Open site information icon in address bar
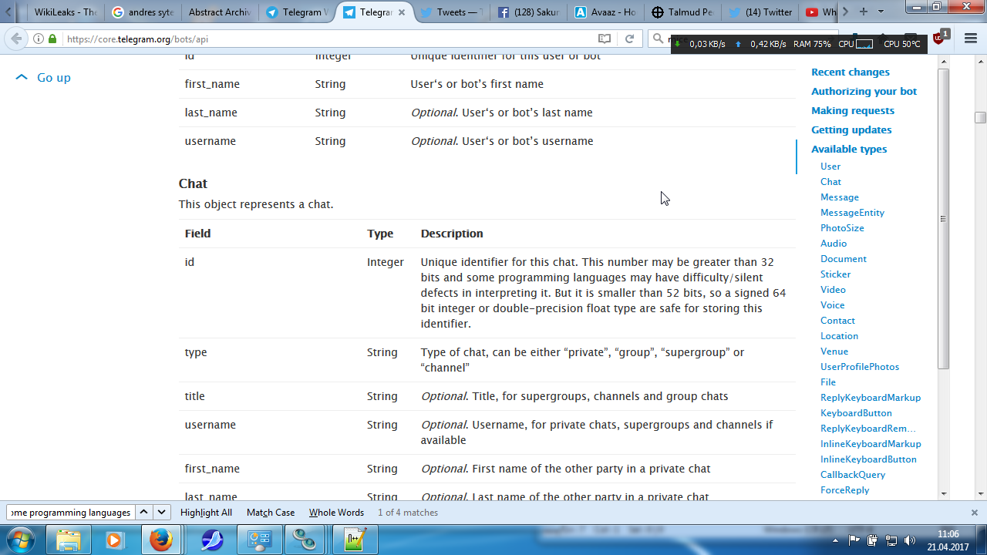 tap(39, 39)
